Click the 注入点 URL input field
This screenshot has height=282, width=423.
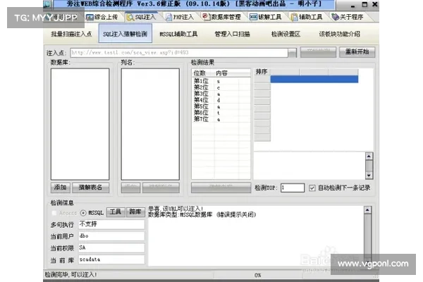coord(179,53)
